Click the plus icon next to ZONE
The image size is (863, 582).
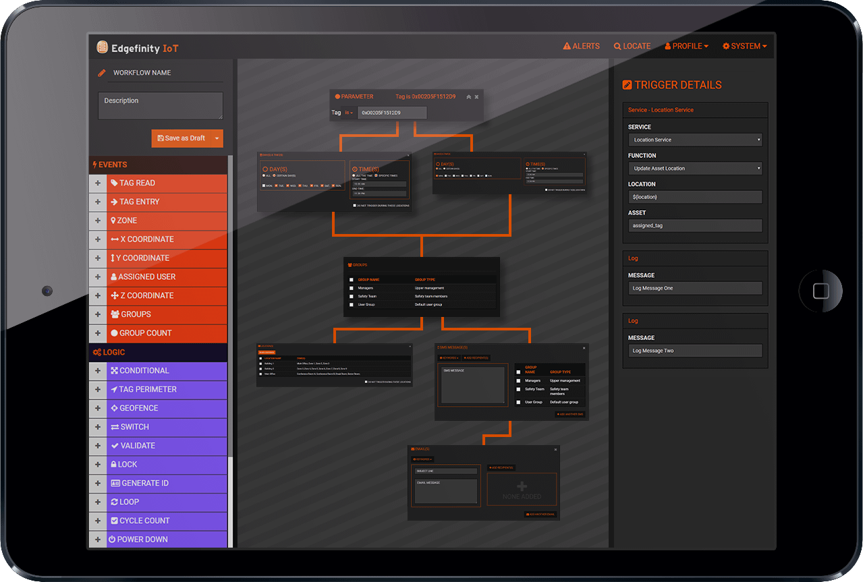click(x=98, y=221)
